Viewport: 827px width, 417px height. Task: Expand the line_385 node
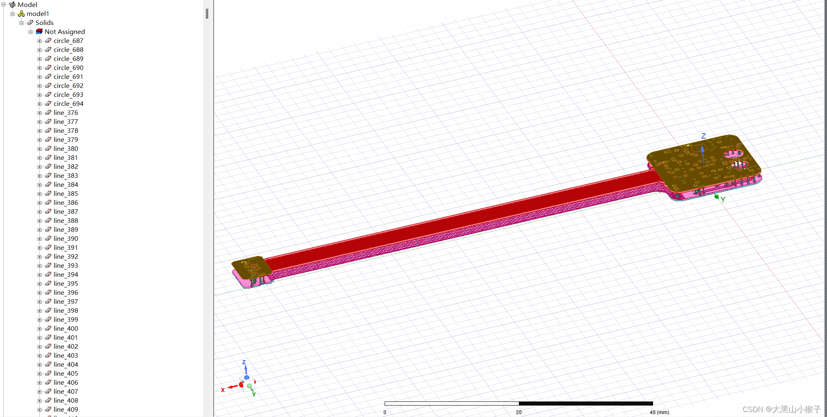(39, 193)
